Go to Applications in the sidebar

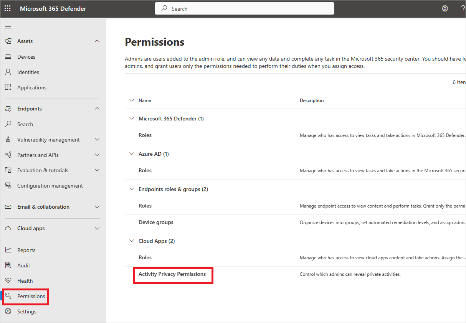tap(31, 87)
